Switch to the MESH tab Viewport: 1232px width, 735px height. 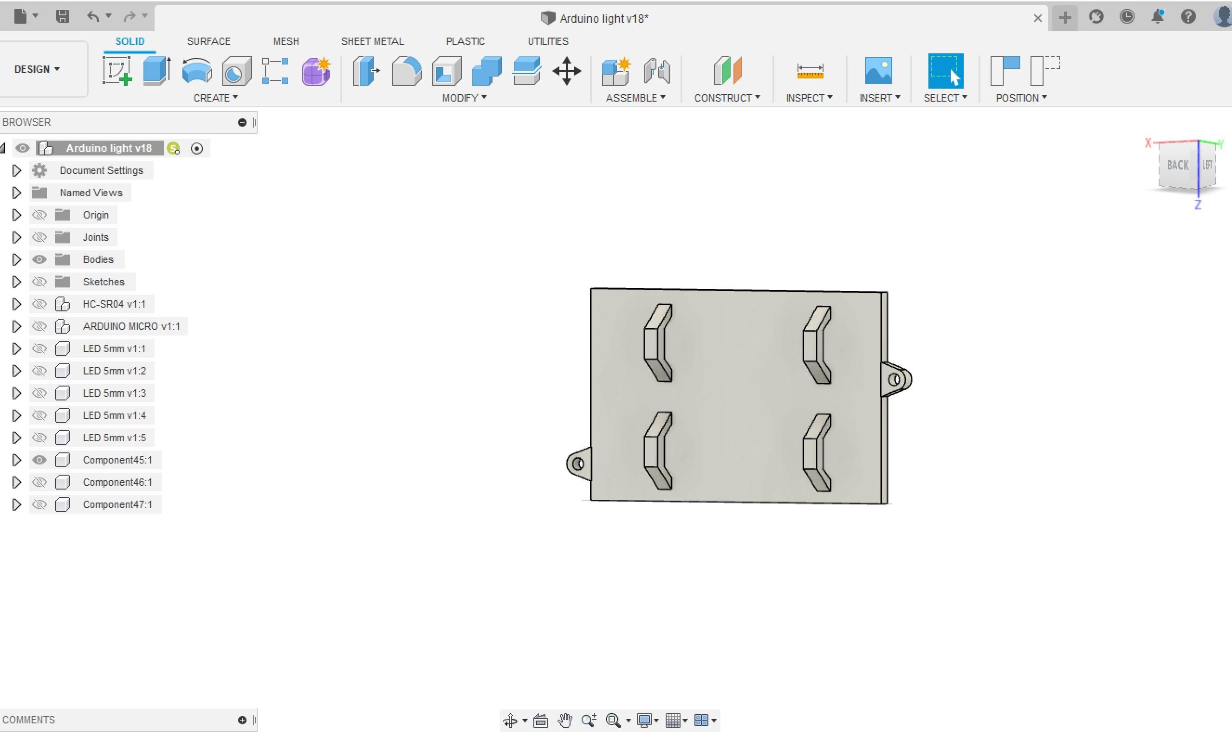tap(286, 40)
